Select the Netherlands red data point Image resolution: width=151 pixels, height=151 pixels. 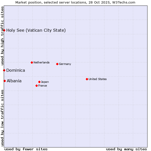(32, 62)
